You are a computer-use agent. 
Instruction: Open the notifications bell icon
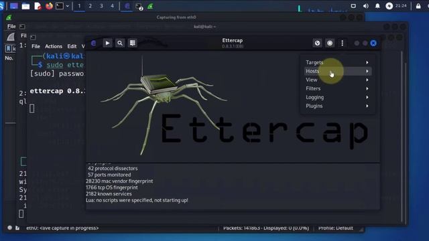(x=377, y=6)
